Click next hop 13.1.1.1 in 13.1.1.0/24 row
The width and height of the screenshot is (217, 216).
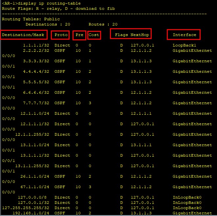pyautogui.click(x=141, y=145)
